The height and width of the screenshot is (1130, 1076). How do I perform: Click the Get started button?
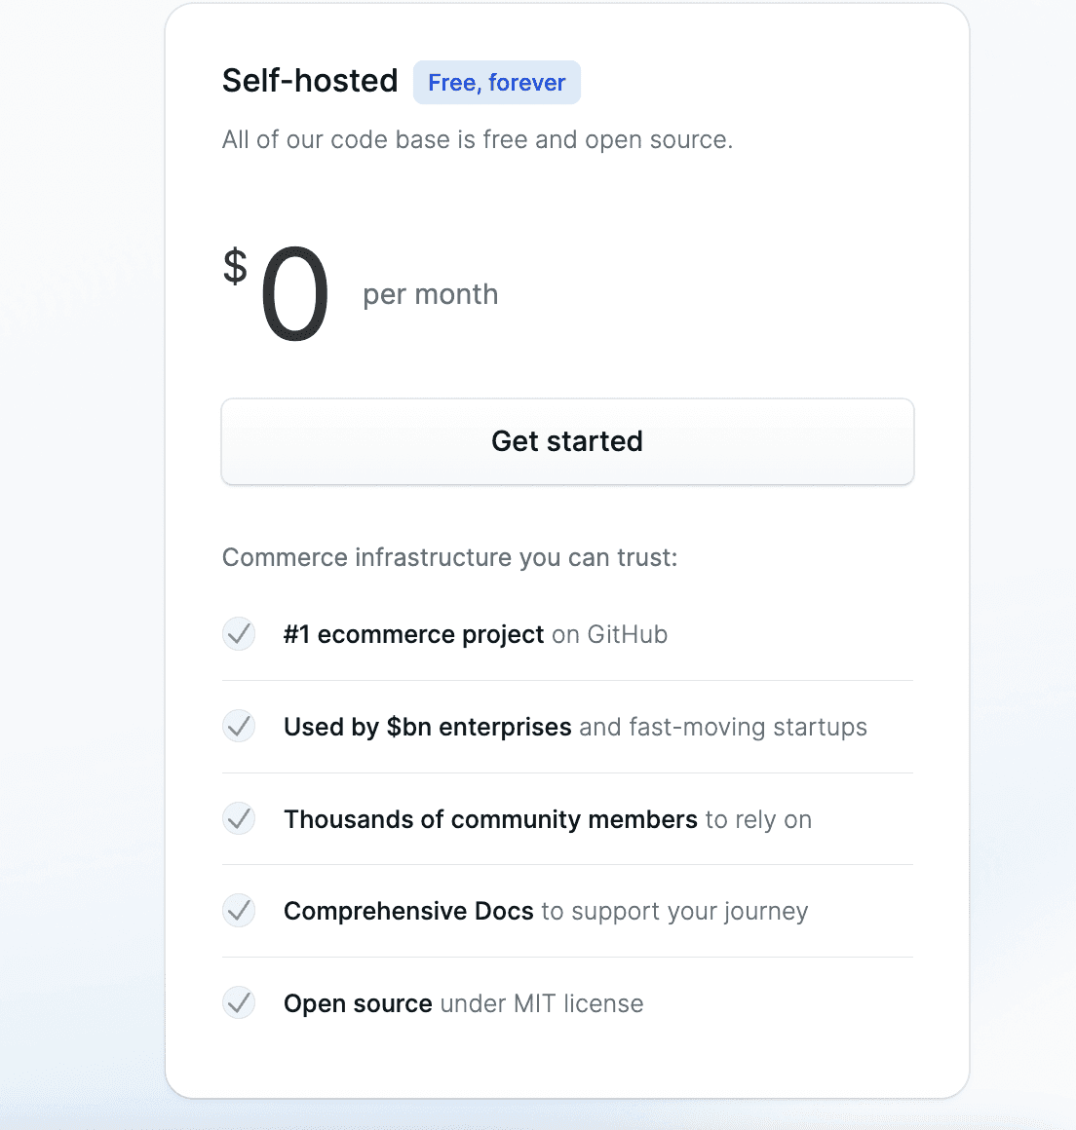coord(567,441)
